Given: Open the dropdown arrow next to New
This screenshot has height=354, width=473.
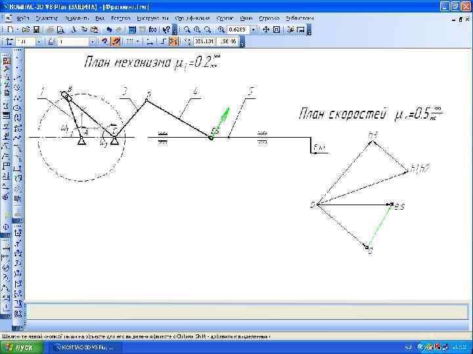Looking at the screenshot, I should (18, 29).
